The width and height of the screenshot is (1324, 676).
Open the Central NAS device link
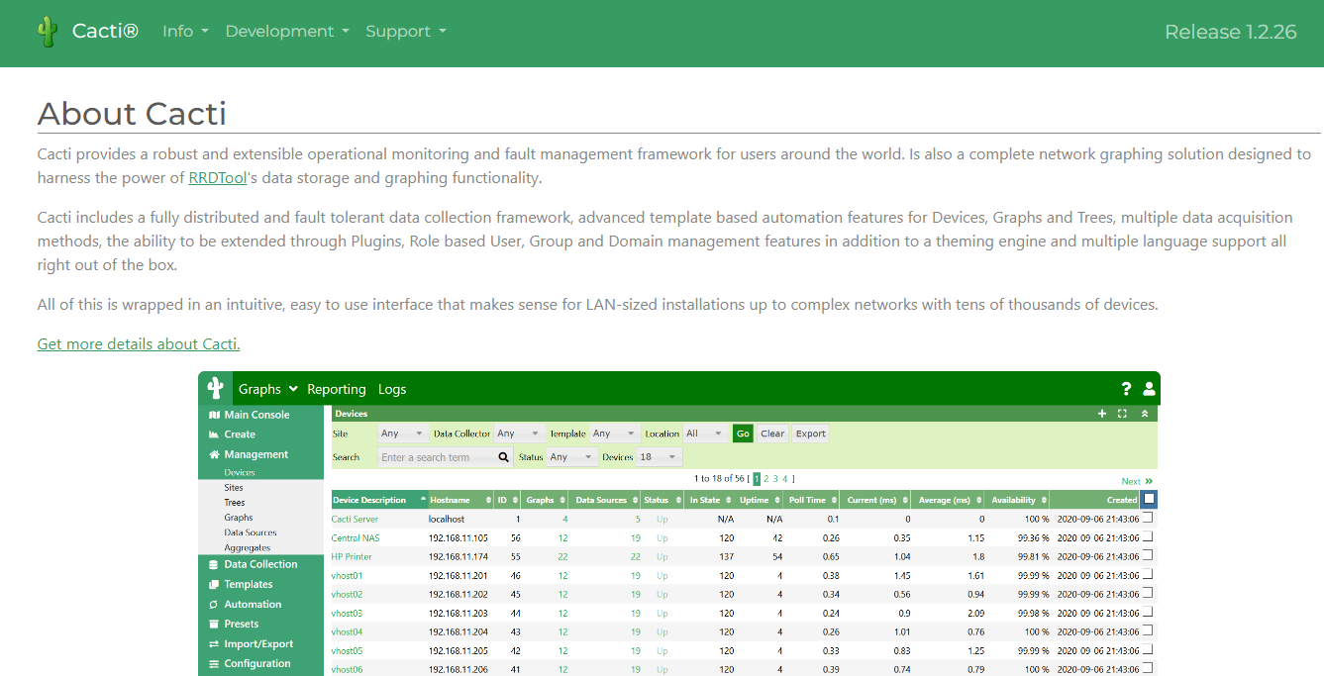[356, 537]
